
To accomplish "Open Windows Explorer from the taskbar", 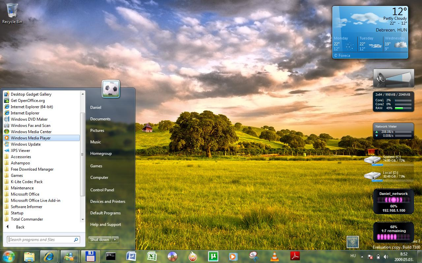I will 29,256.
